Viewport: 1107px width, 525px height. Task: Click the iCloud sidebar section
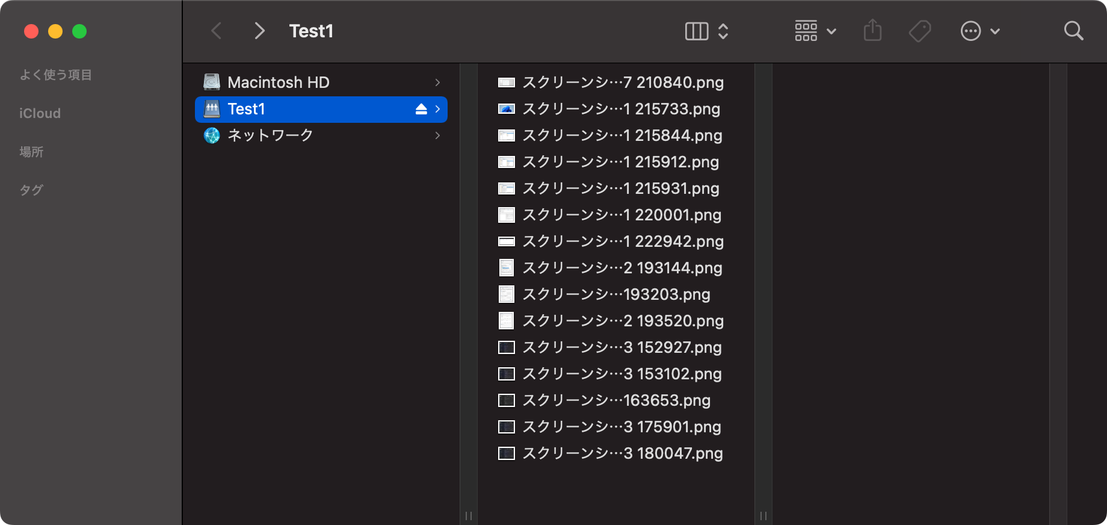40,113
